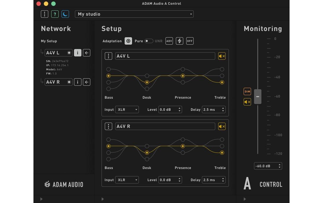The height and width of the screenshot is (203, 323).
Task: Mute the A4V R speaker
Action: click(x=222, y=126)
